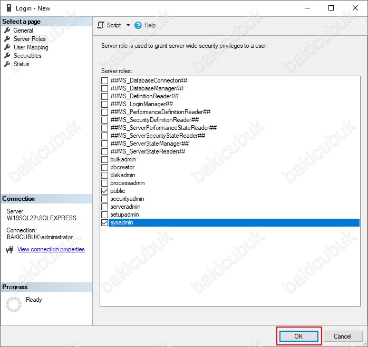
Task: Click the Script icon in the toolbar
Action: pyautogui.click(x=101, y=25)
